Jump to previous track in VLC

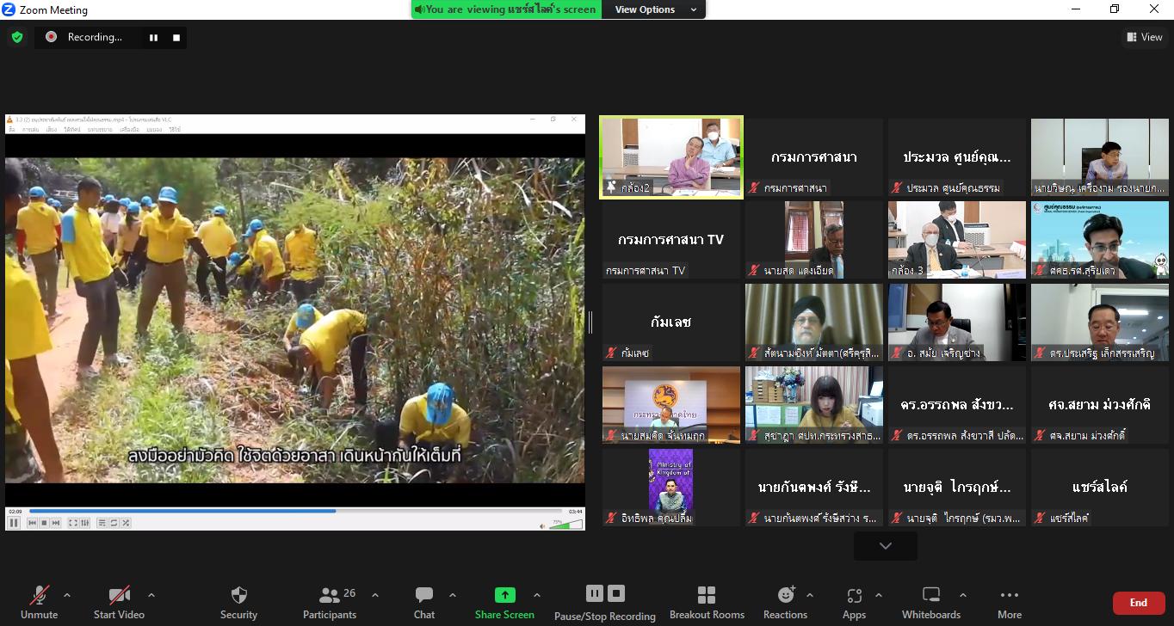33,523
